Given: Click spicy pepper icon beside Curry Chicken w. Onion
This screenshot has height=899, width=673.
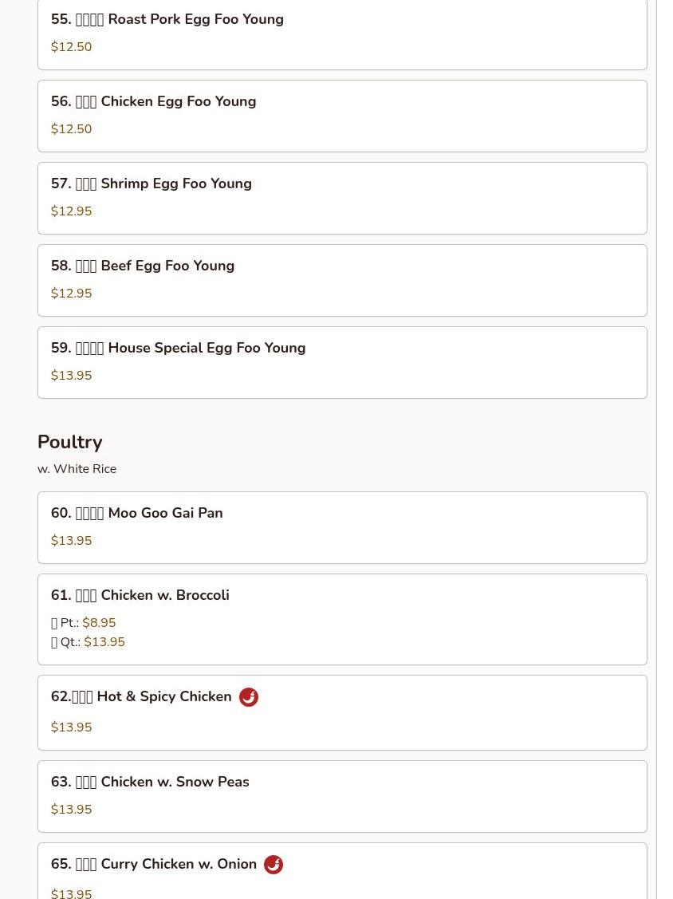Looking at the screenshot, I should pyautogui.click(x=274, y=865).
